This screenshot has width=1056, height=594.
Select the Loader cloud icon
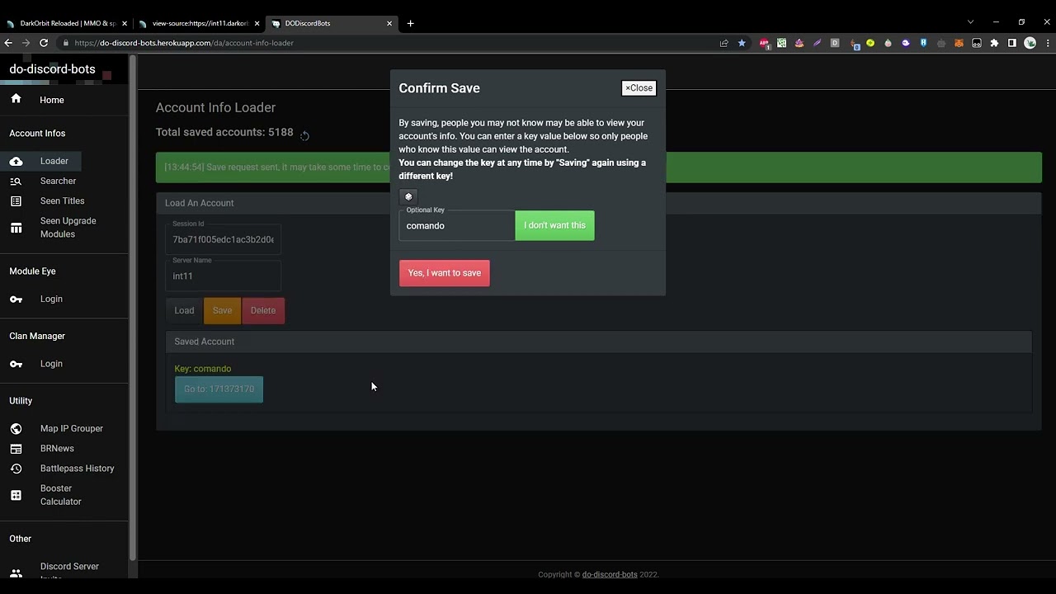(16, 161)
